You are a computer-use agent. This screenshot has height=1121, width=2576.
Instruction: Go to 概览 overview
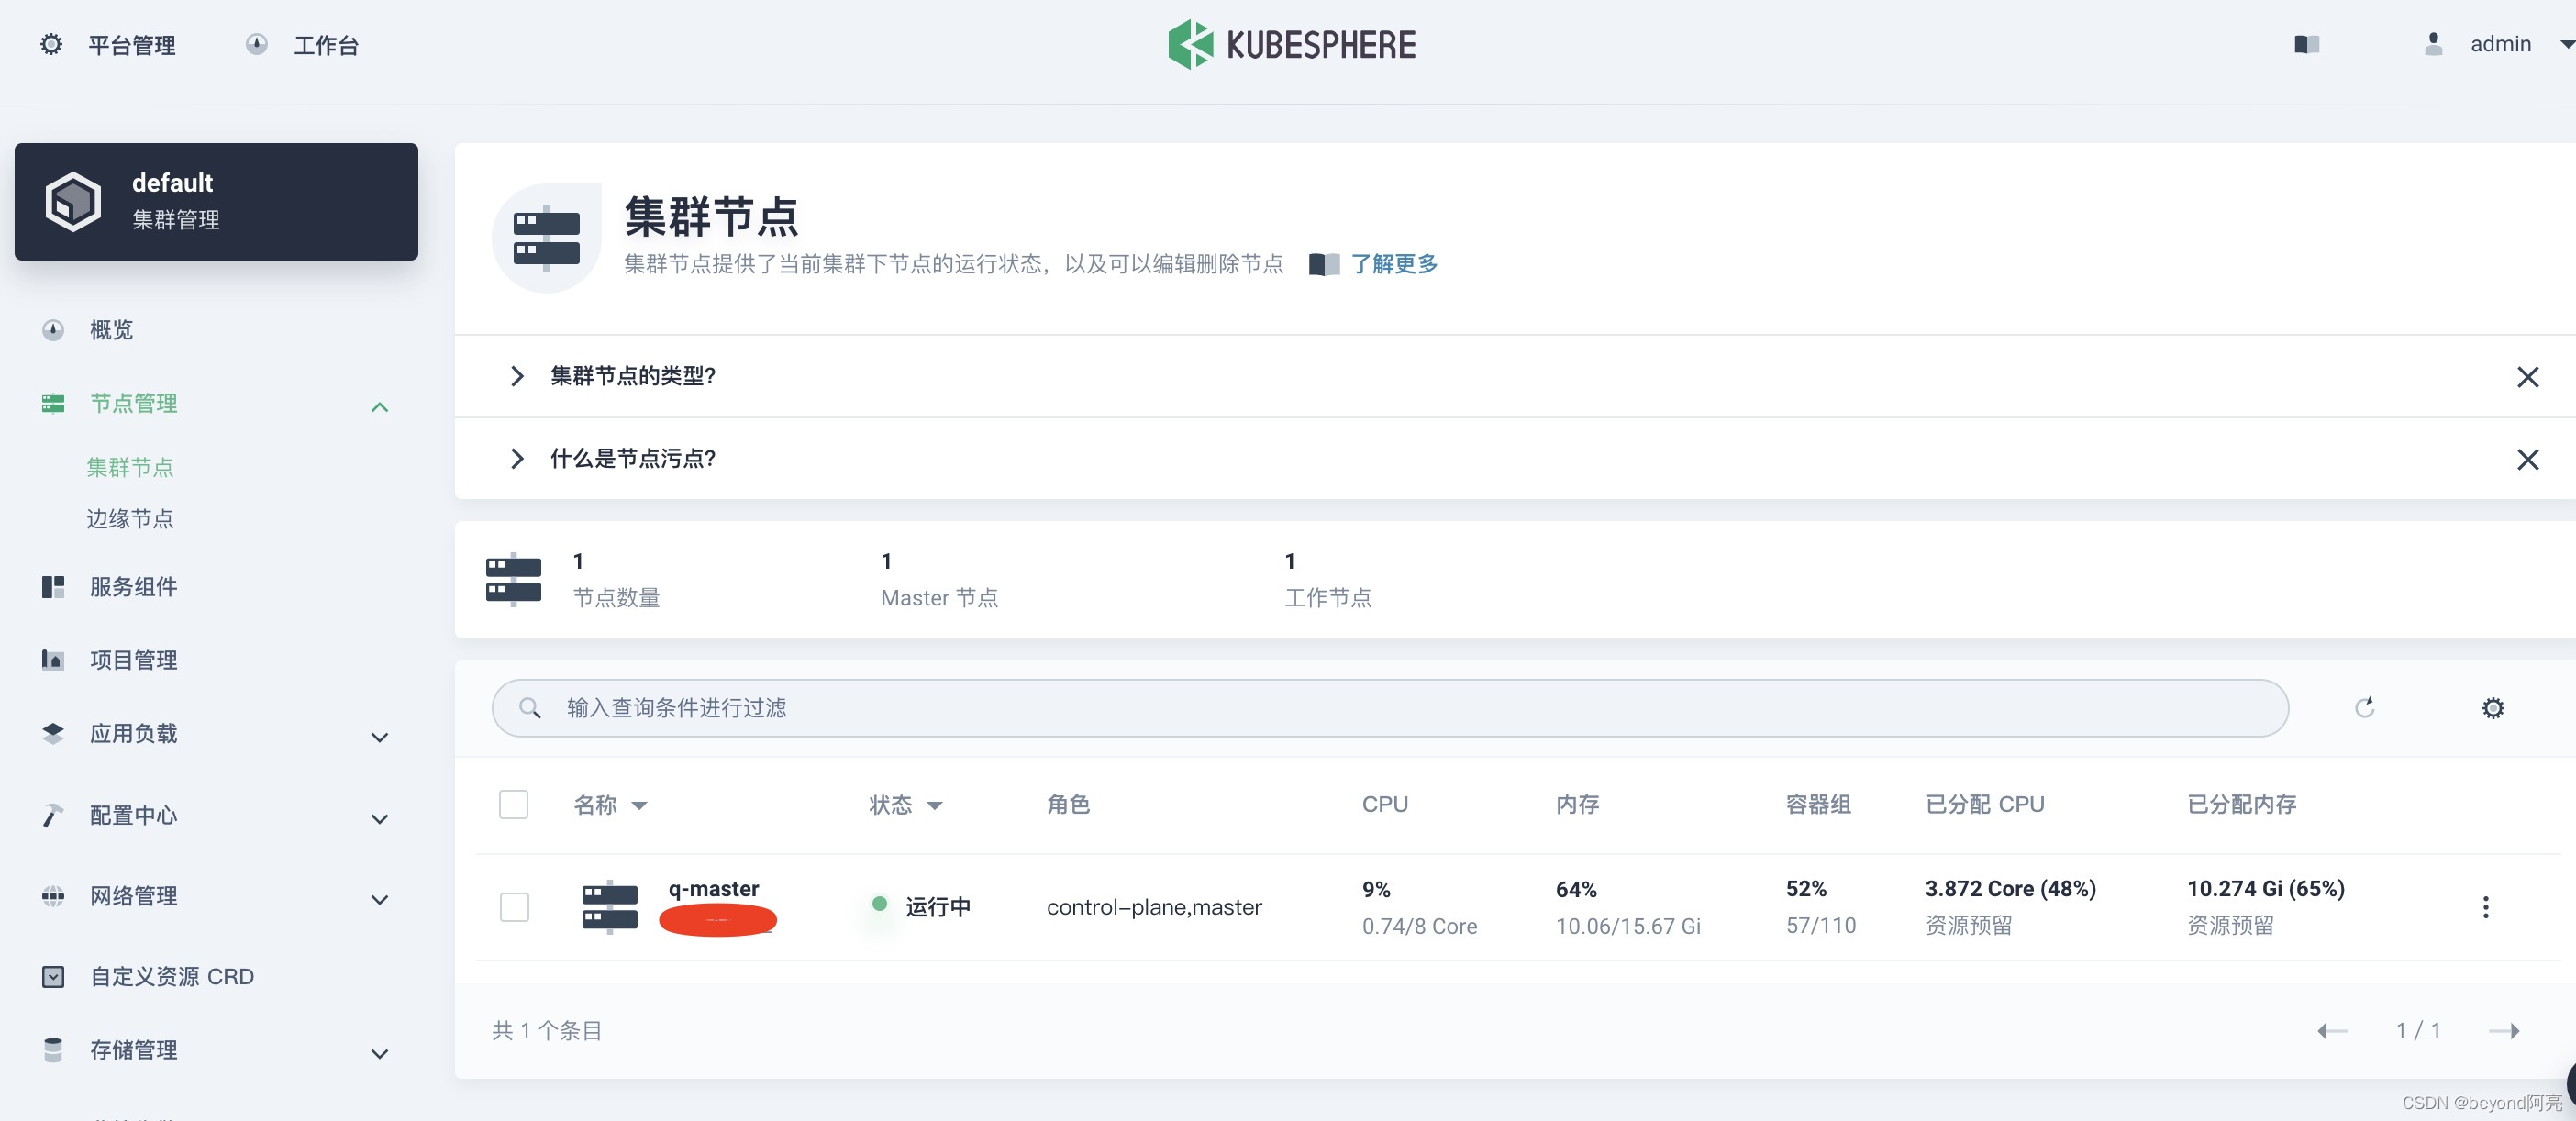pos(111,329)
